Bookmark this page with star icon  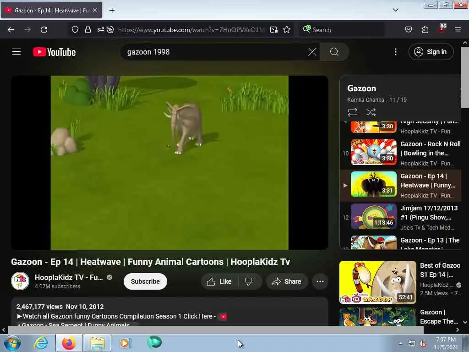(x=287, y=30)
